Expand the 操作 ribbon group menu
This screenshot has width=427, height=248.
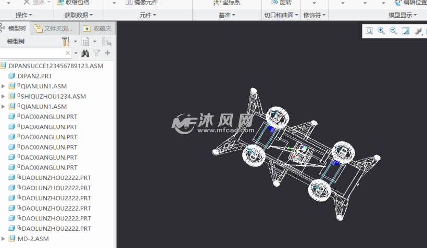(24, 15)
